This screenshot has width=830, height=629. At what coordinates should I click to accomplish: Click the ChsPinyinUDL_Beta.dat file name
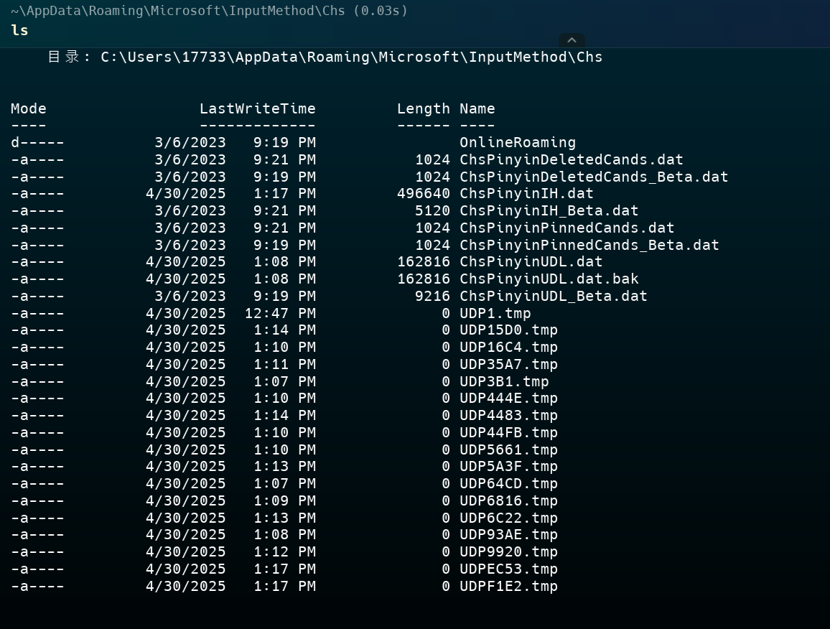point(553,296)
